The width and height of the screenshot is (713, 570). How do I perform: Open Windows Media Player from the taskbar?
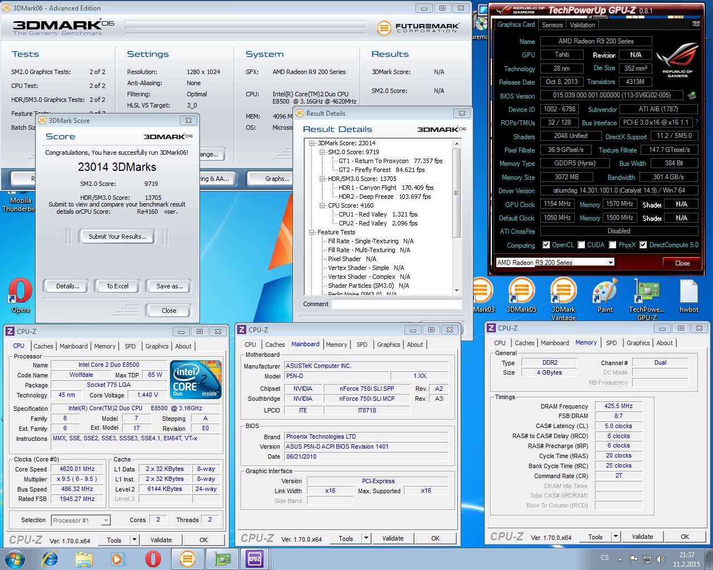click(x=118, y=558)
